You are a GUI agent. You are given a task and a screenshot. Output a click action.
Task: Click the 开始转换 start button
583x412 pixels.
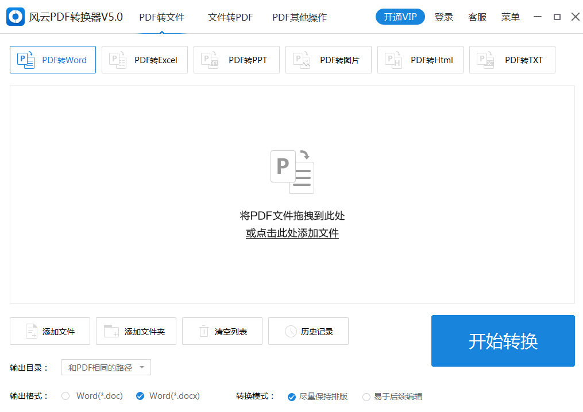503,341
